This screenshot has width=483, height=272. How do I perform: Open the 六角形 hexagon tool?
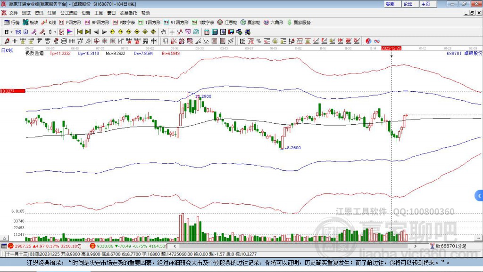tap(274, 23)
